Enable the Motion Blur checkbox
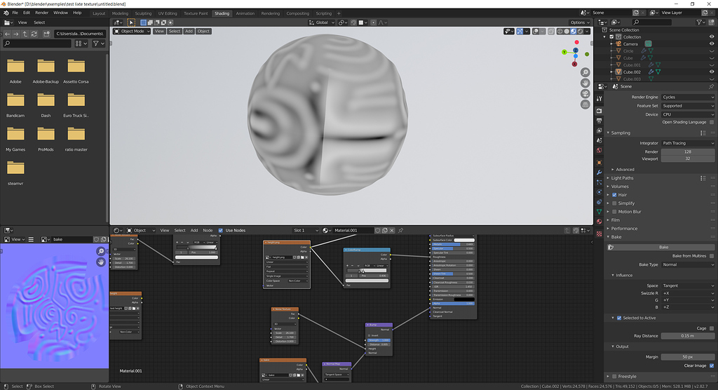 pyautogui.click(x=614, y=212)
